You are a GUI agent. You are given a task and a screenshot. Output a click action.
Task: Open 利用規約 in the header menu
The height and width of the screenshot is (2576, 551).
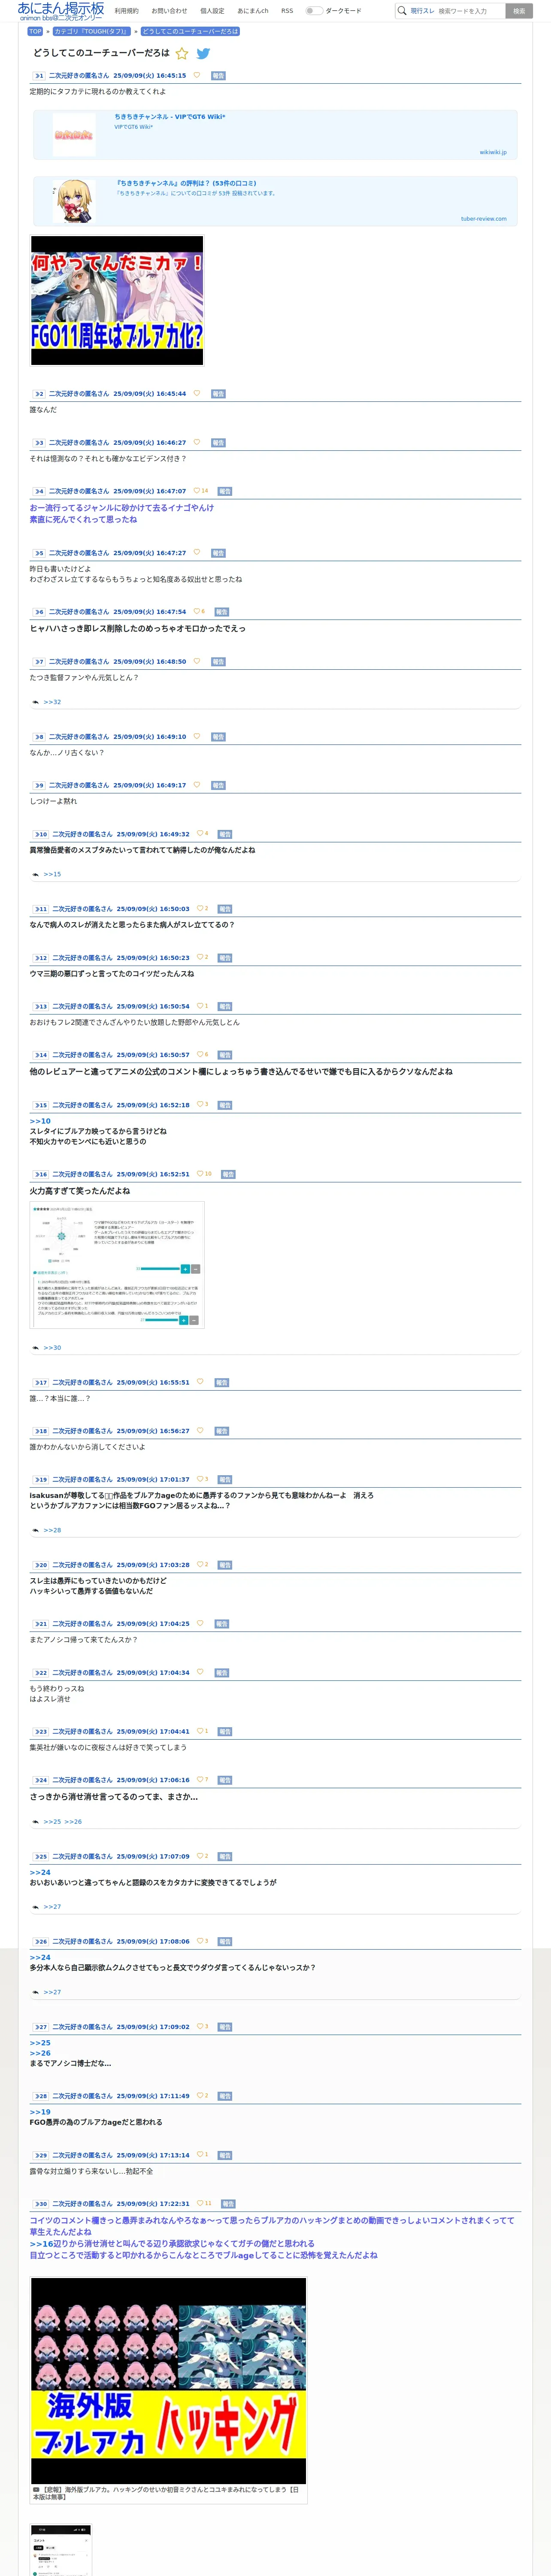(x=126, y=11)
